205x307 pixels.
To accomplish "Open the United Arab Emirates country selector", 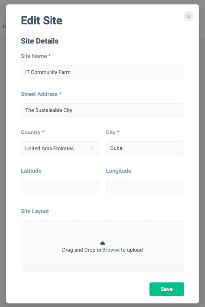I will coord(60,148).
